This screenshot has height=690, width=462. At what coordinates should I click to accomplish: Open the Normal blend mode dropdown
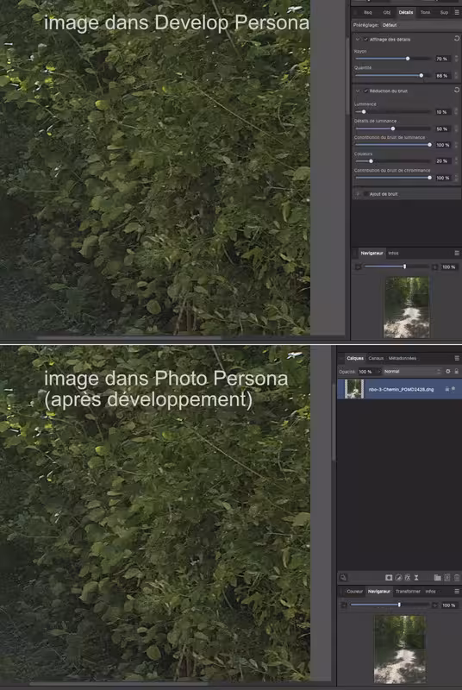[x=412, y=372]
